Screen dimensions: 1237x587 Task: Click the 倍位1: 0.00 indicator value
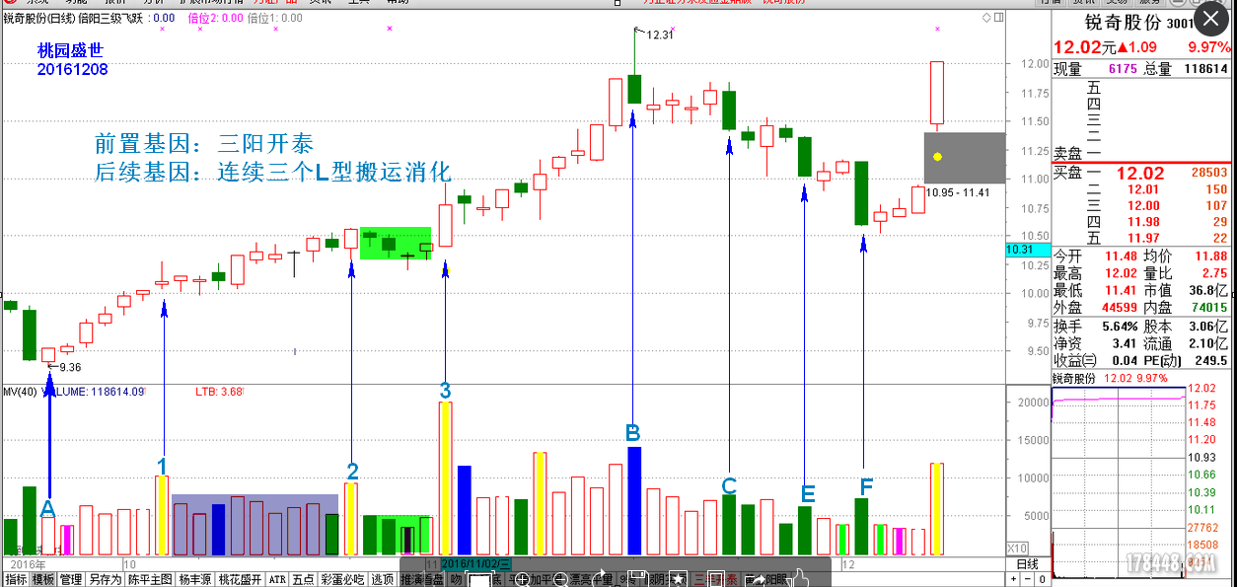coord(275,18)
